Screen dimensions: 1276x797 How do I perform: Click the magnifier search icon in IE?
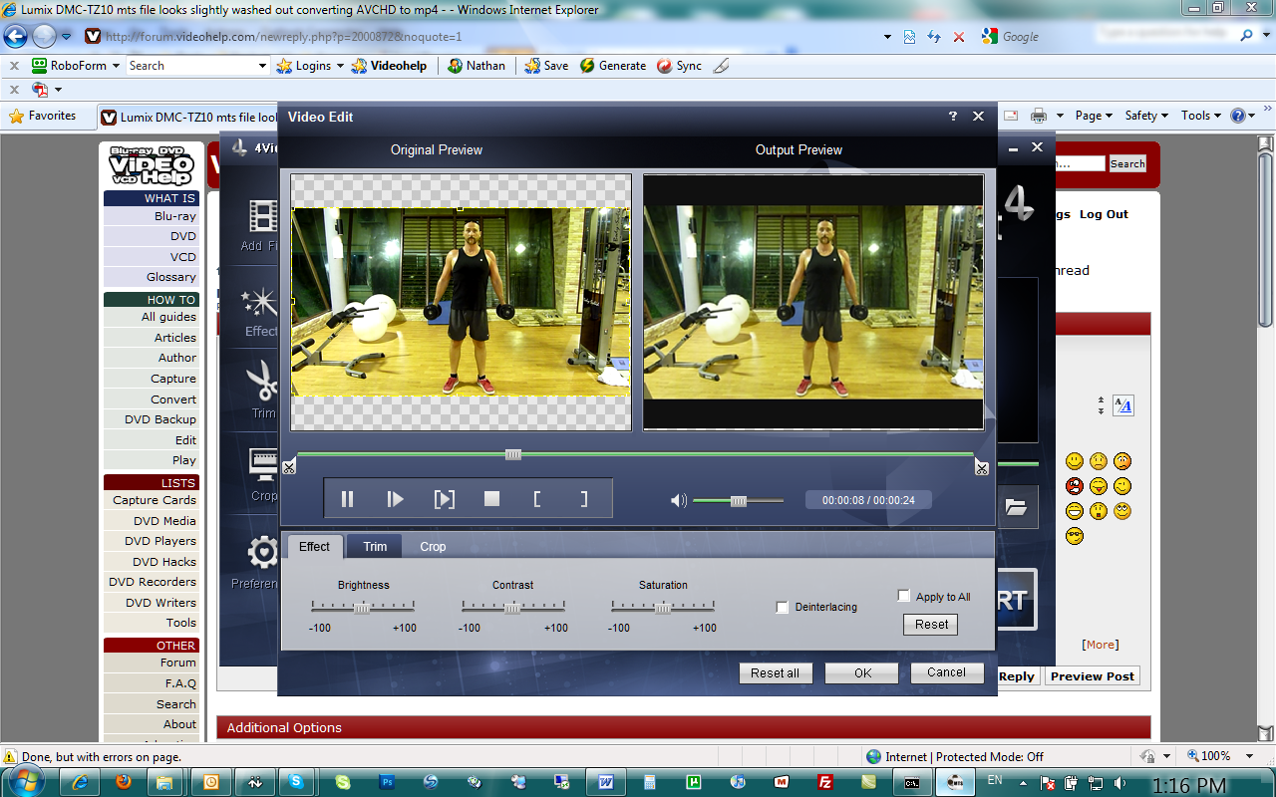click(1247, 35)
